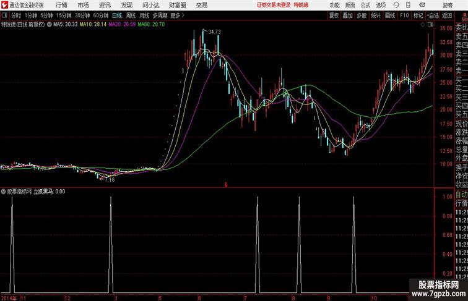Click the 20.00 price axis label
The height and width of the screenshot is (301, 468).
(x=446, y=109)
